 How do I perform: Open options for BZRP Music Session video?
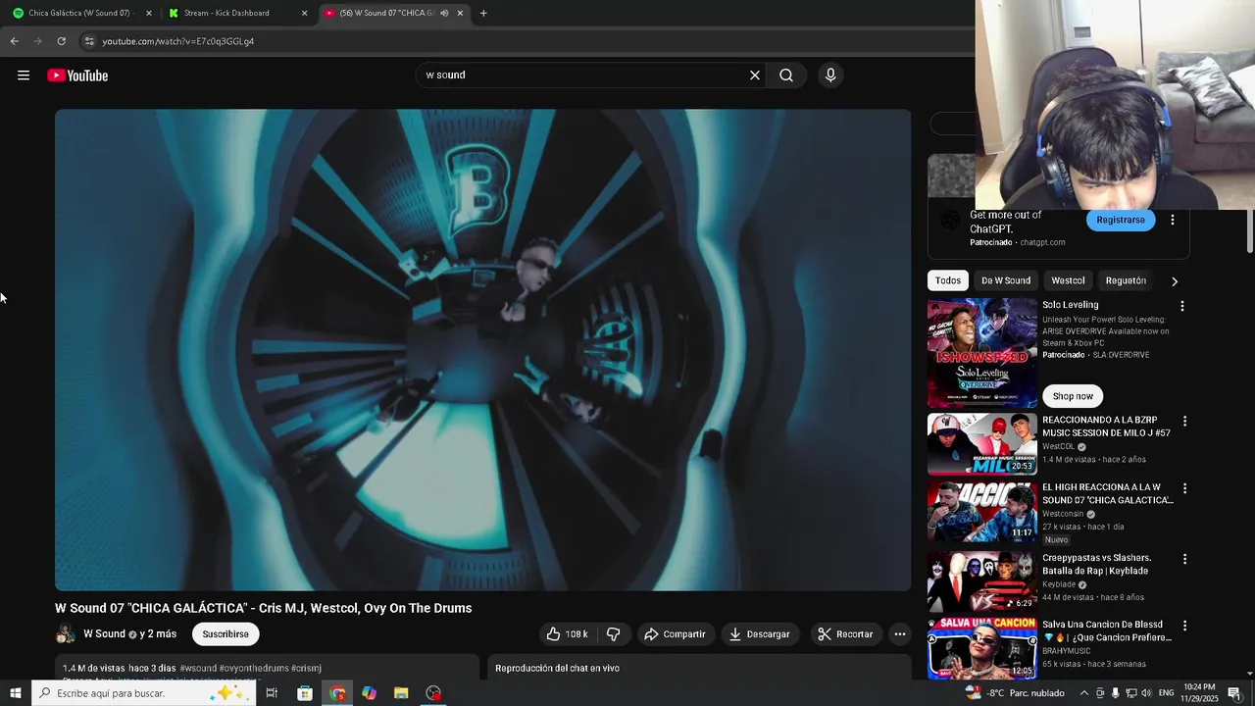pos(1184,422)
